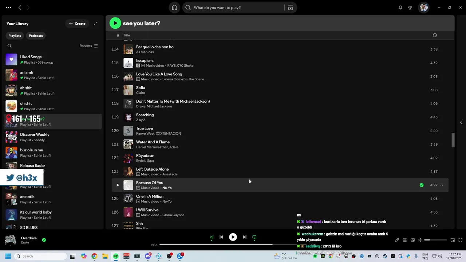Click the tracklist vertical scrollbar
466x262 pixels.
click(453, 140)
